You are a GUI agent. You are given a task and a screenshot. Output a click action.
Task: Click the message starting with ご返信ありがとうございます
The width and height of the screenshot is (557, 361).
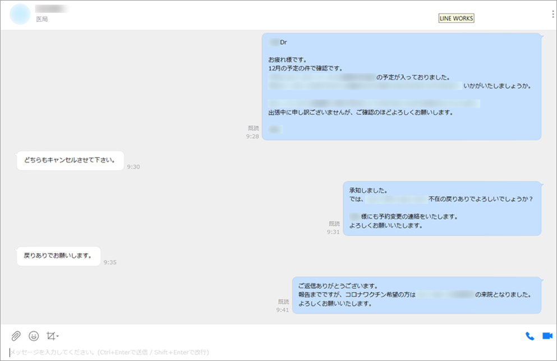(416, 294)
